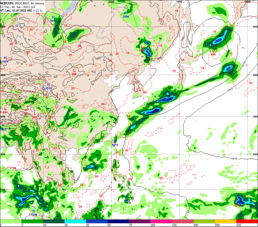Click the Low 1010 label bottom right
Image resolution: width=258 pixels, height=227 pixels.
point(237,204)
